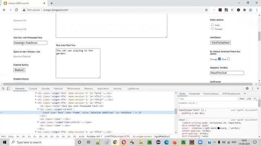Open the Windows notification center
This screenshot has height=146, width=261.
pyautogui.click(x=254, y=142)
